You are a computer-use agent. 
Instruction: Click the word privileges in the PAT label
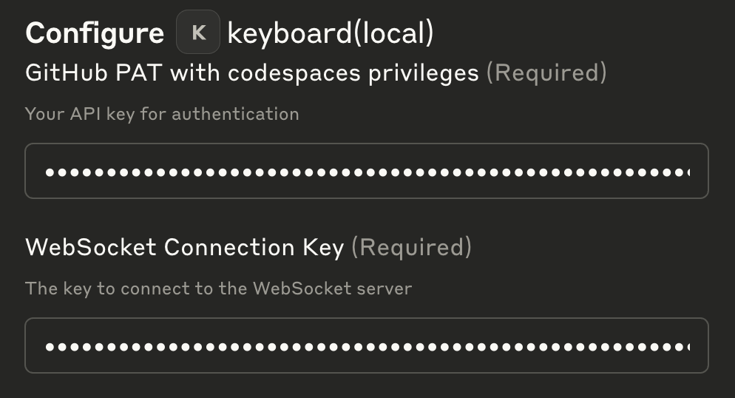tap(424, 74)
